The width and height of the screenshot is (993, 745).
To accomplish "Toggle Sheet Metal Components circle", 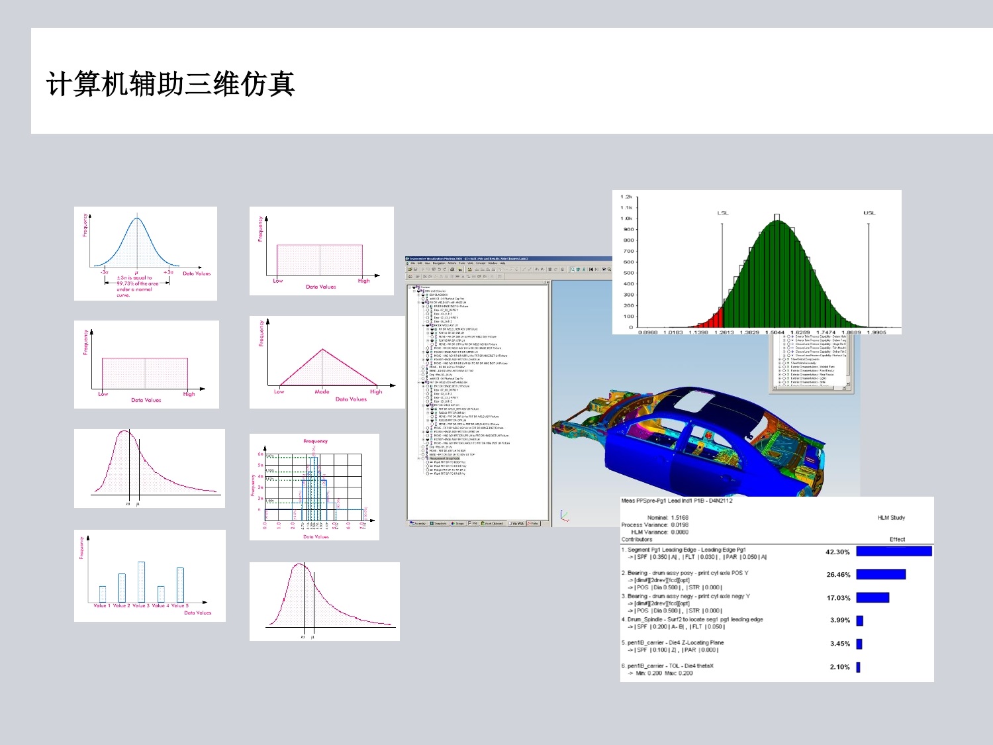I will click(x=784, y=360).
